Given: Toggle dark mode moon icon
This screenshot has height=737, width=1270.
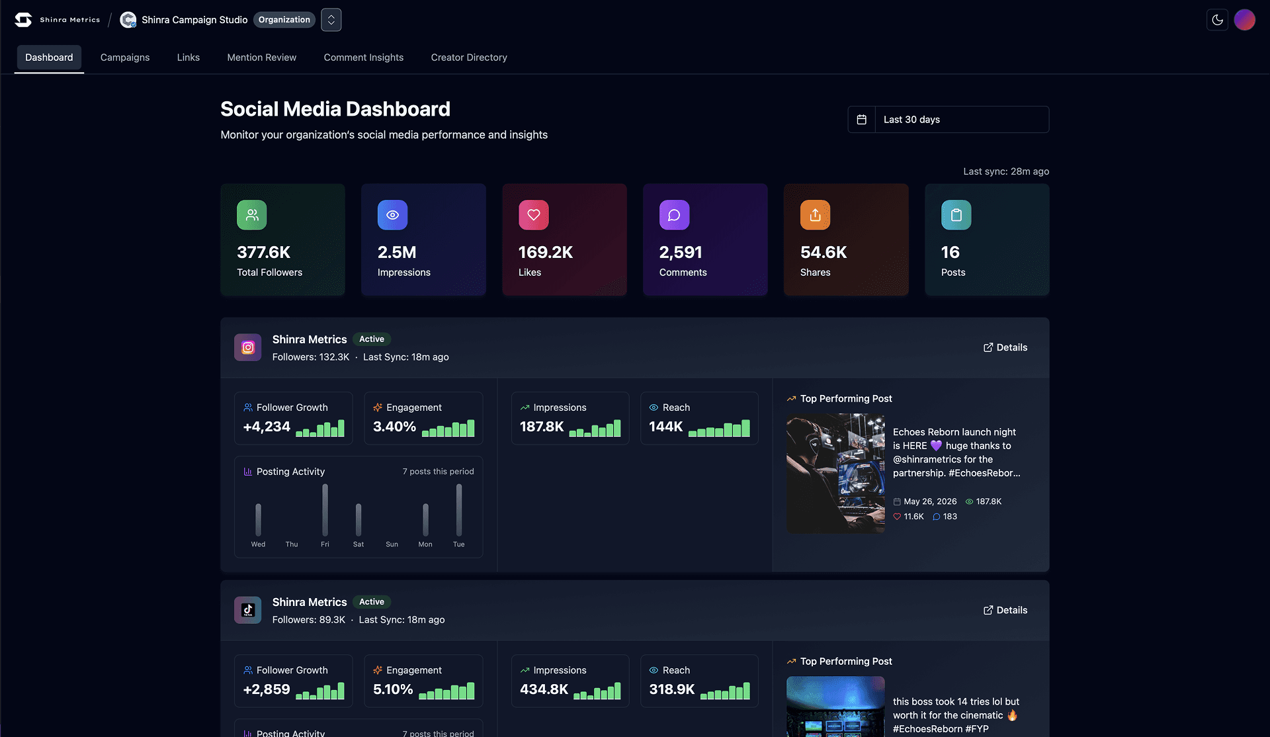Looking at the screenshot, I should [1217, 20].
